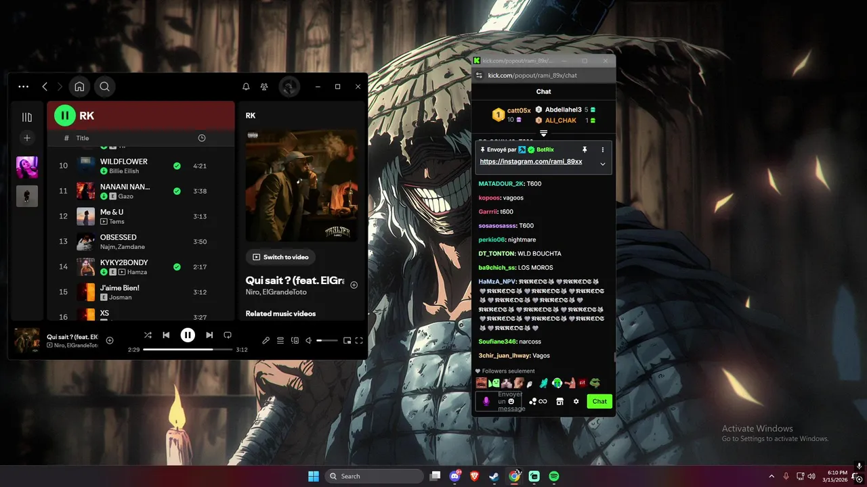Open Hamza artist link
This screenshot has width=867, height=487.
coord(137,272)
